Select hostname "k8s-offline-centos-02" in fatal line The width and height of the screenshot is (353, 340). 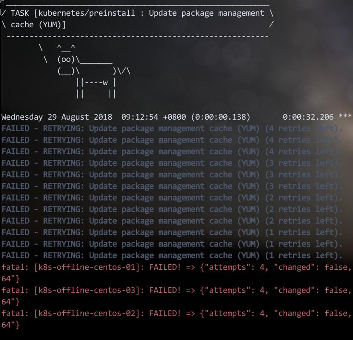86,313
